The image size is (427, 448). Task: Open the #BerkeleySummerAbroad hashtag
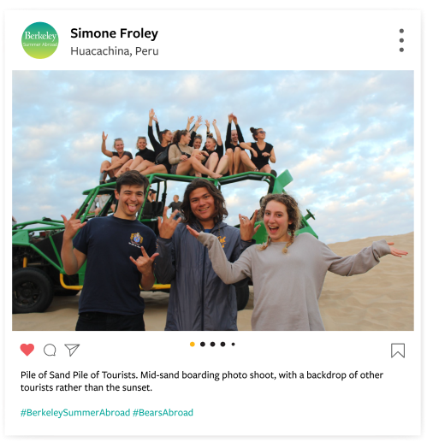pos(75,413)
